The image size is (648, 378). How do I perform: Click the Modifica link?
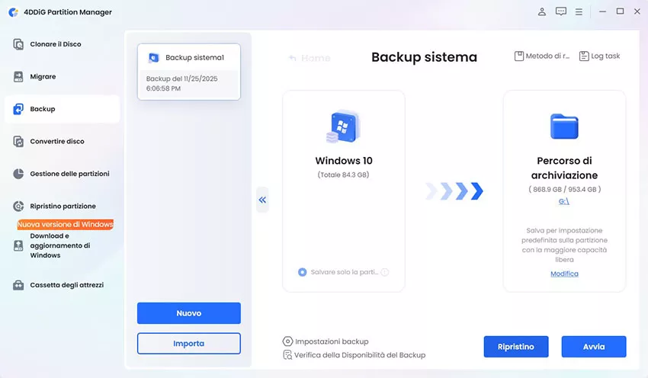[564, 274]
